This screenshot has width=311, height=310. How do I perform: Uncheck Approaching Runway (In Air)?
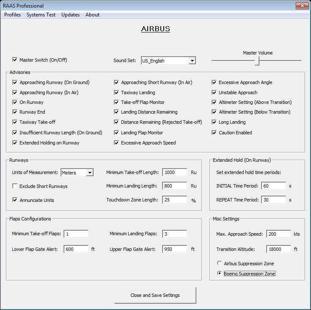tap(15, 92)
